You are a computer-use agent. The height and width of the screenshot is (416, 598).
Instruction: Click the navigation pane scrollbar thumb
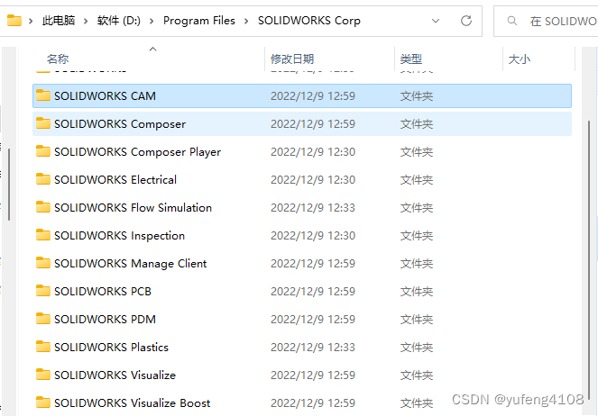[9, 185]
